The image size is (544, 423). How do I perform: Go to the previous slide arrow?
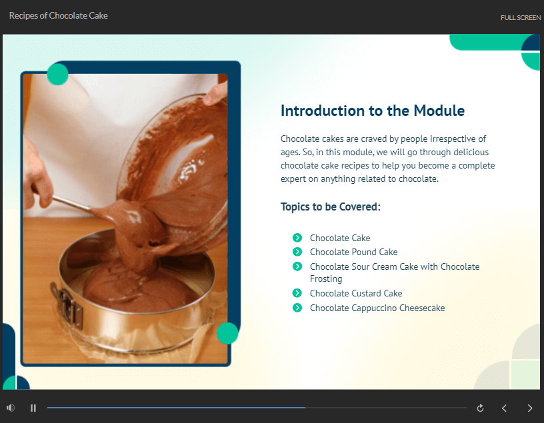click(x=505, y=408)
